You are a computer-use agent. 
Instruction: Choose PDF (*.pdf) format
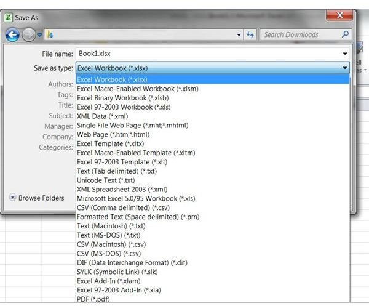(213, 299)
